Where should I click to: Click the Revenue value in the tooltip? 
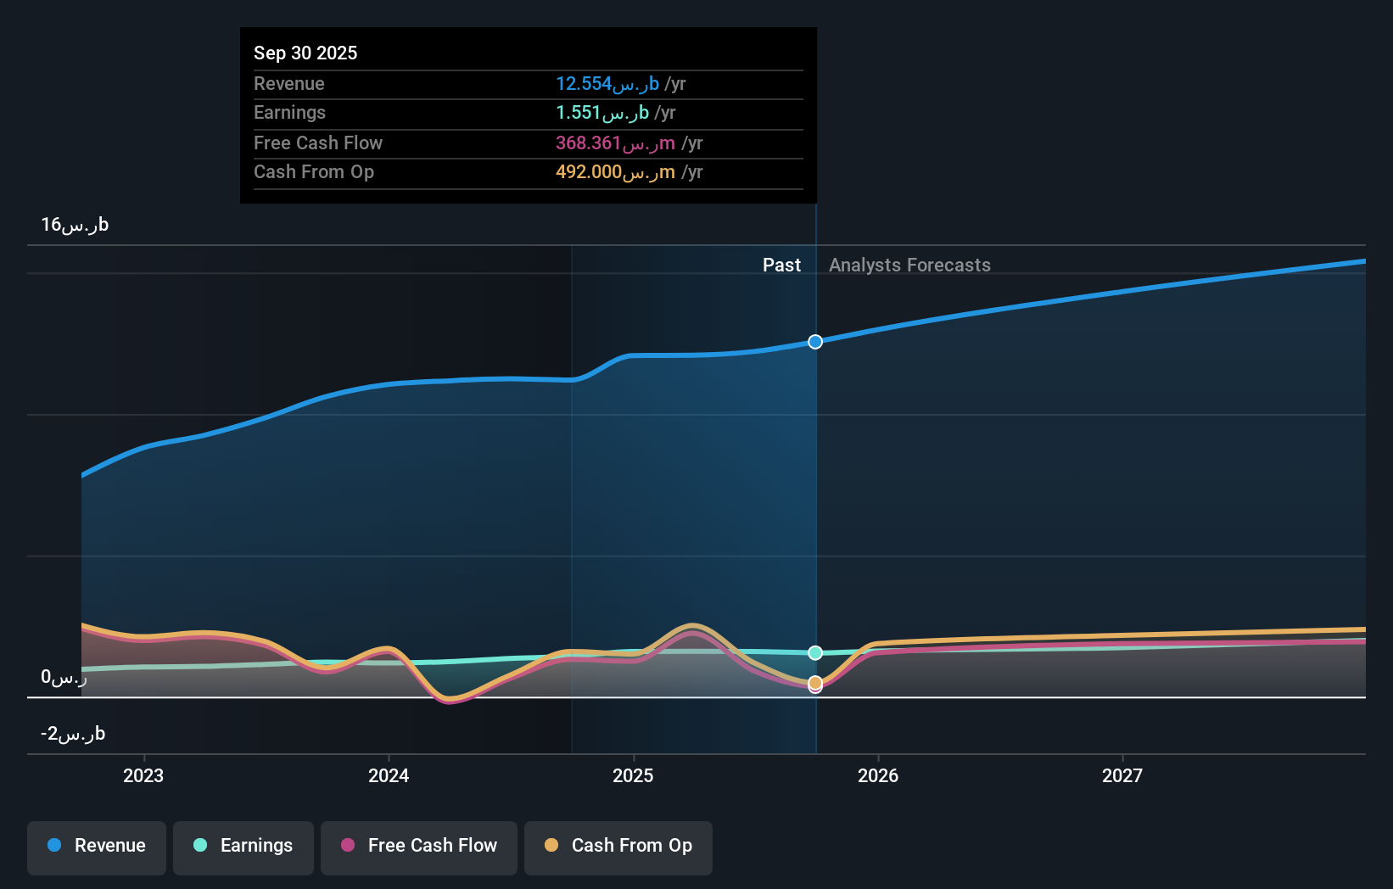(605, 84)
